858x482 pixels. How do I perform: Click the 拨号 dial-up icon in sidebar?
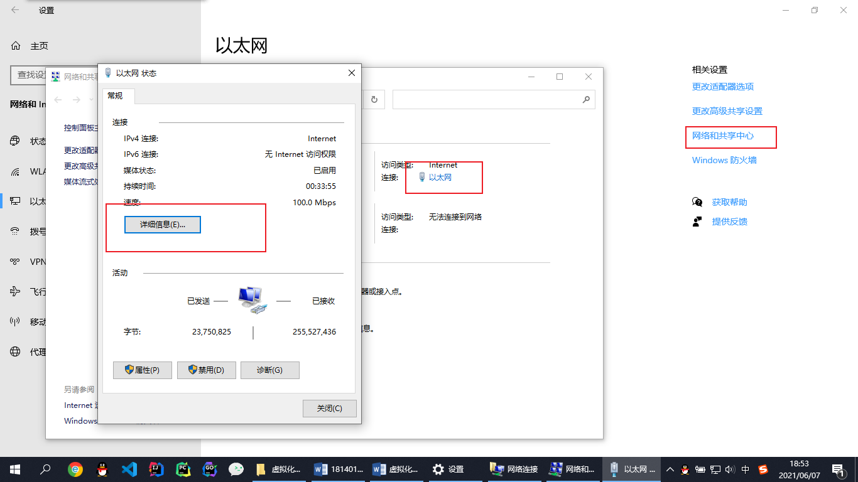pos(15,232)
